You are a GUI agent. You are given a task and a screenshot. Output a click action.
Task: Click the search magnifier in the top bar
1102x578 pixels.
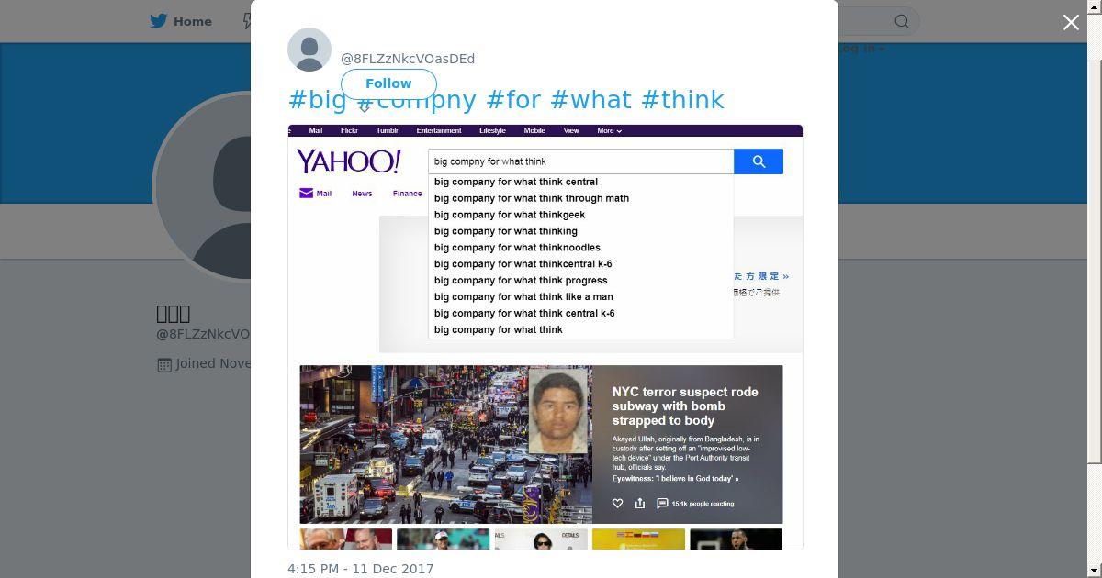click(902, 21)
